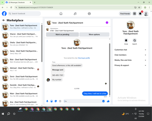Click the browser back arrow
152x121 pixels.
tap(3, 8)
